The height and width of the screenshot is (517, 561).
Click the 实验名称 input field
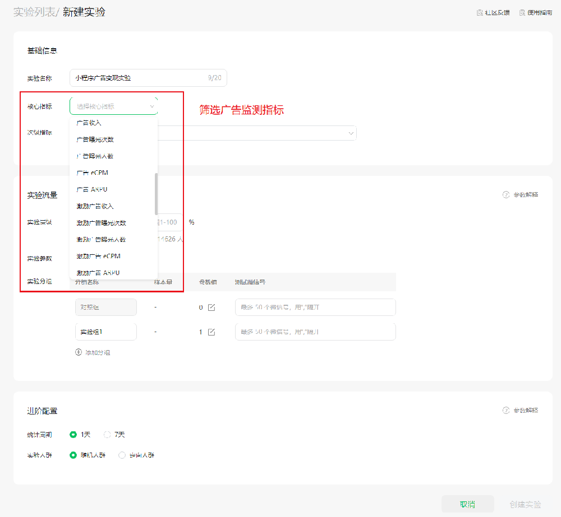(x=140, y=78)
